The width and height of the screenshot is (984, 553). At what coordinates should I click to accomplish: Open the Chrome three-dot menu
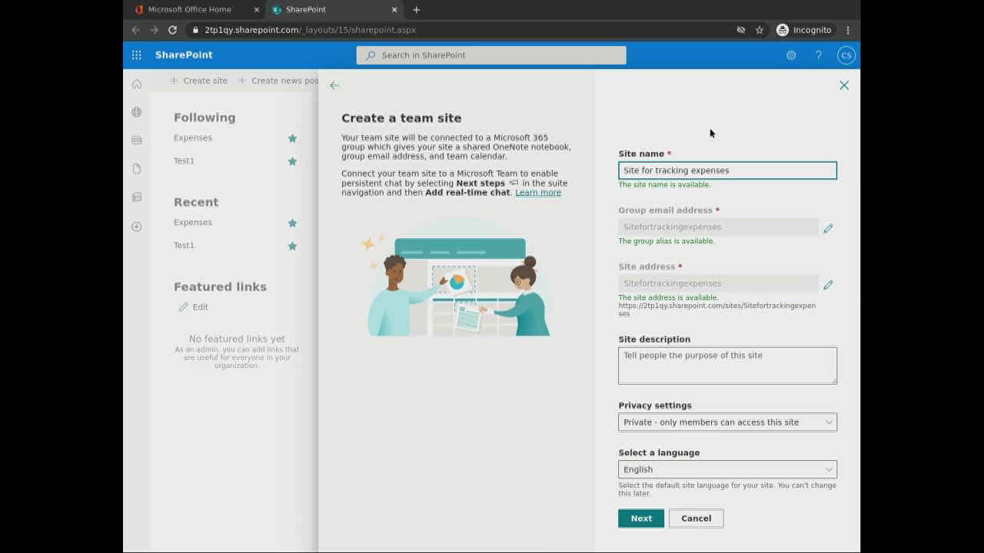click(848, 30)
